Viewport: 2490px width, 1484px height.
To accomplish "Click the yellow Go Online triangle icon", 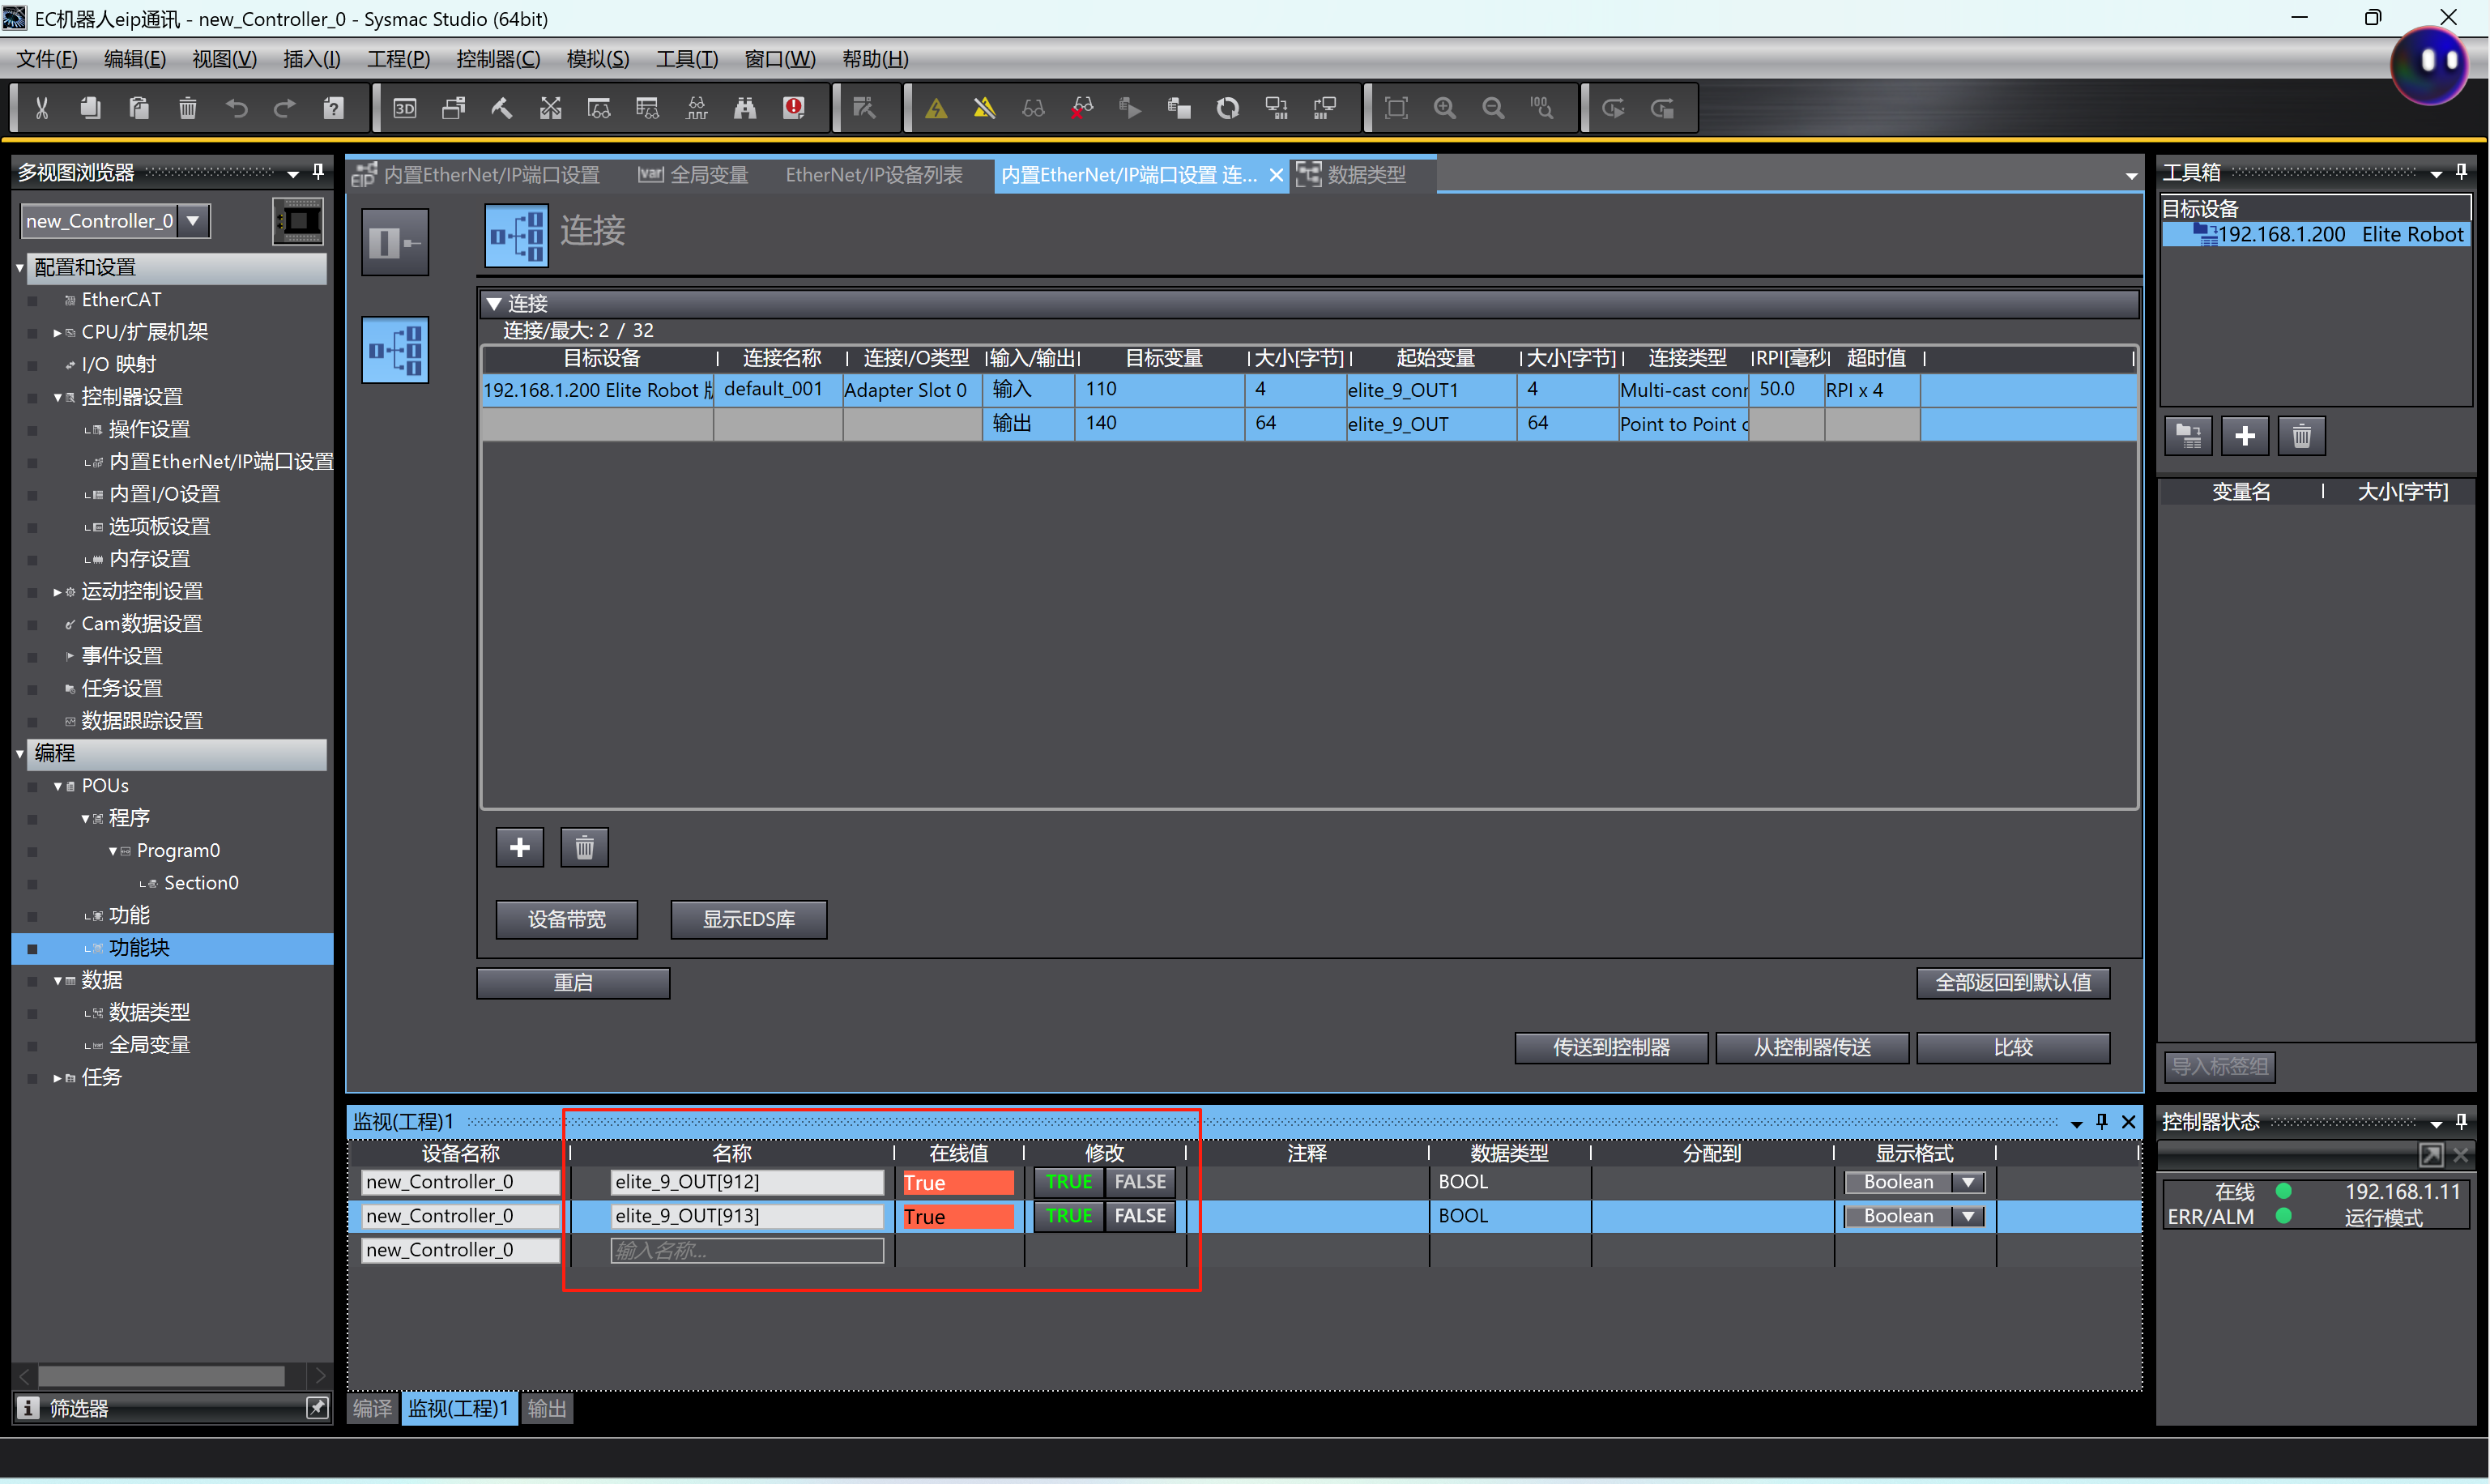I will (936, 108).
